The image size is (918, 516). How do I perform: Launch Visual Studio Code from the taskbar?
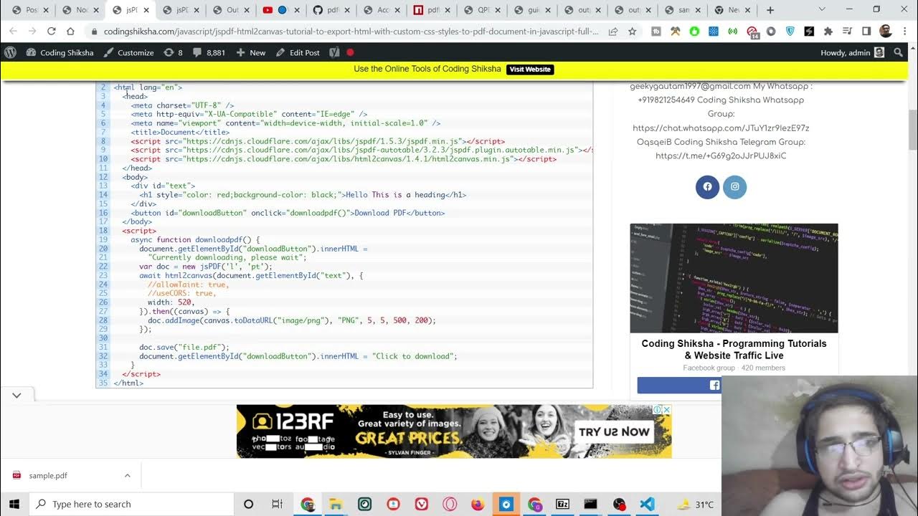[x=647, y=504]
